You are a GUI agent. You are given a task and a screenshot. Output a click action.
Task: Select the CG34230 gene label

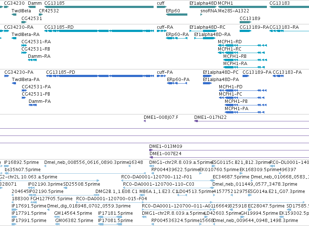14,3
